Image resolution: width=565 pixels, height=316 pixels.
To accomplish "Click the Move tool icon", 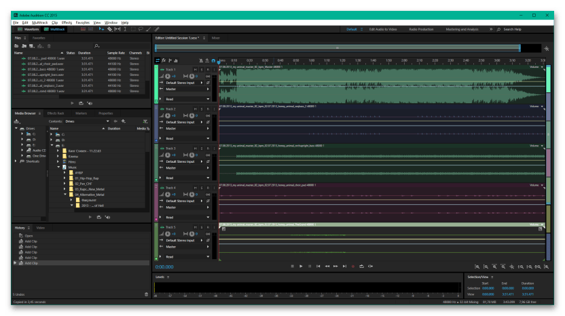I will coord(101,30).
